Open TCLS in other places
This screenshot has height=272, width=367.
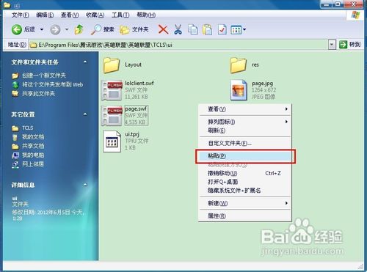tap(28, 128)
